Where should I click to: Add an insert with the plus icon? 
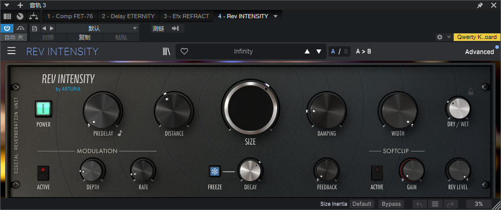[x=20, y=5]
